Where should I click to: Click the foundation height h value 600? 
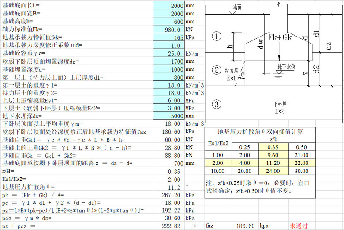tap(168, 21)
